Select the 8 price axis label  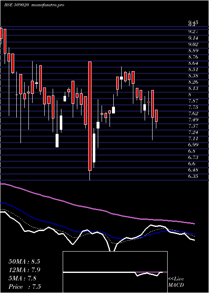click(190, 95)
